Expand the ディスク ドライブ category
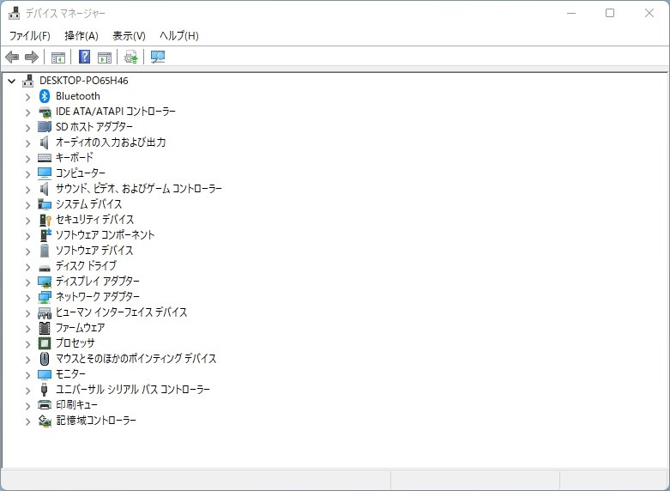670x491 pixels. point(27,266)
